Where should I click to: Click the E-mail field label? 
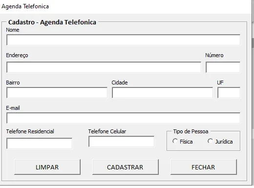point(13,108)
